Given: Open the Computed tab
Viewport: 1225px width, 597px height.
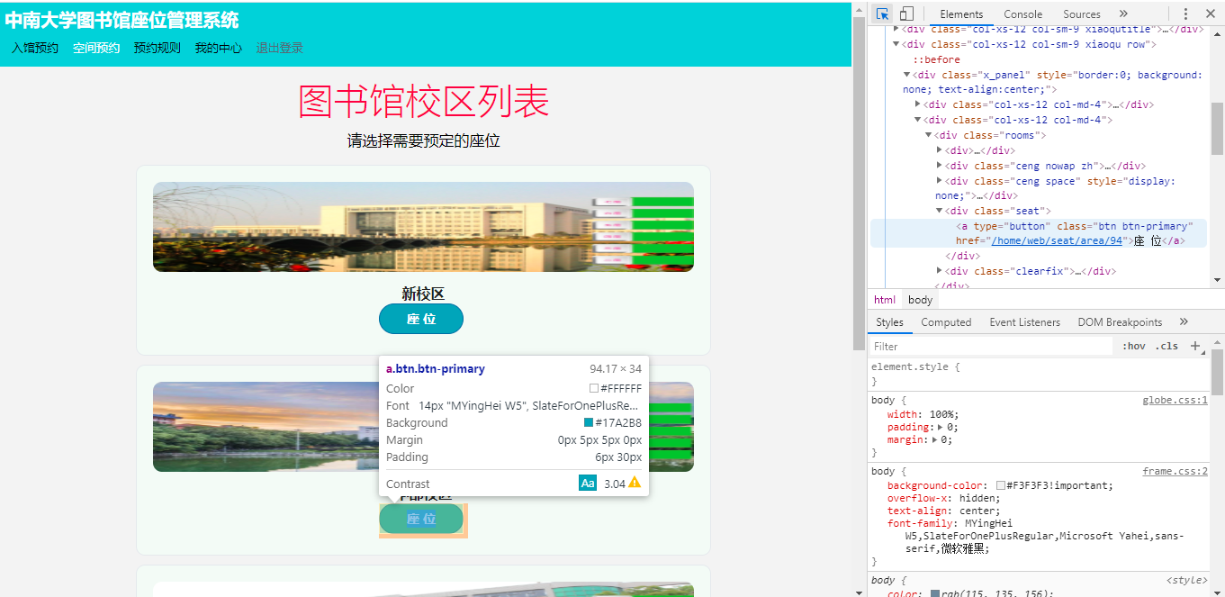Looking at the screenshot, I should click(946, 322).
